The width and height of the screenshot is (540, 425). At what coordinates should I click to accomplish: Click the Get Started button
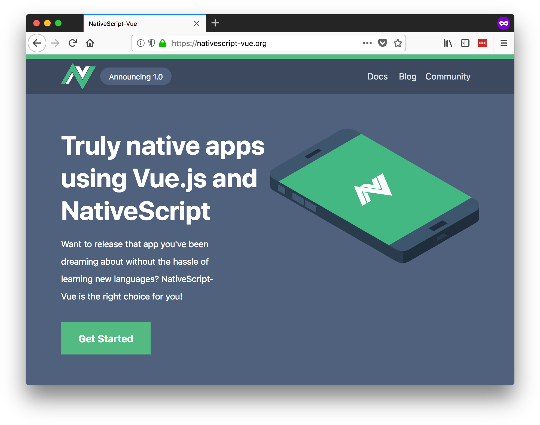click(x=106, y=338)
